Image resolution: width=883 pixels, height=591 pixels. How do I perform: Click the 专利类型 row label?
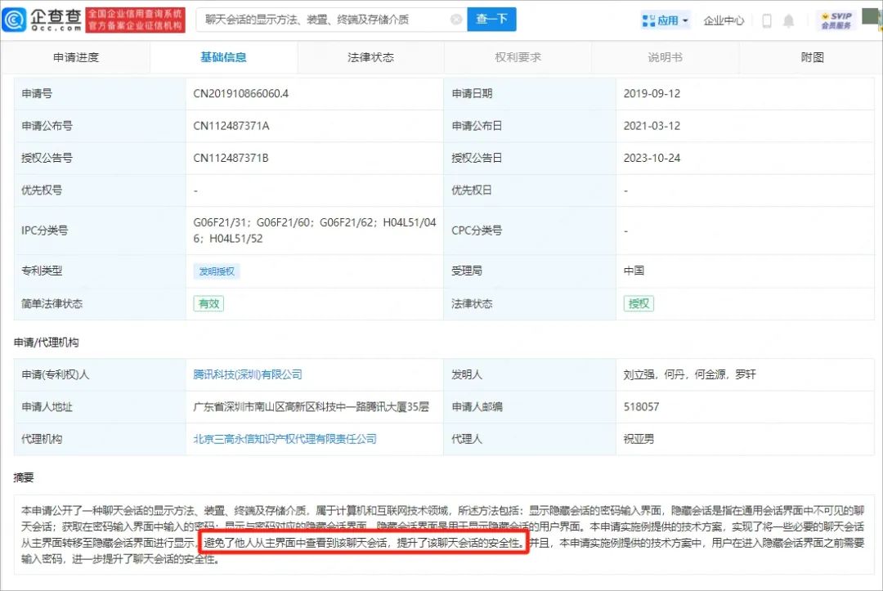point(42,271)
